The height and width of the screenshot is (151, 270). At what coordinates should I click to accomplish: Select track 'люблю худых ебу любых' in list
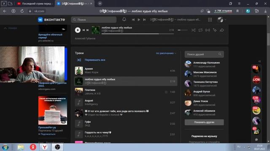(x=126, y=81)
